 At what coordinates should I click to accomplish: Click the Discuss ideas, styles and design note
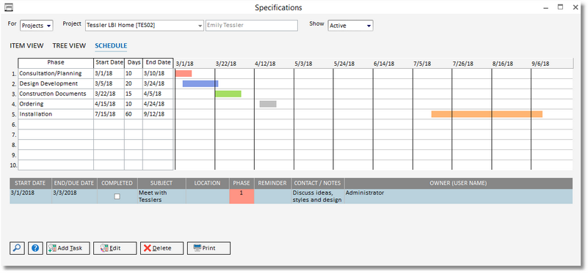point(317,196)
